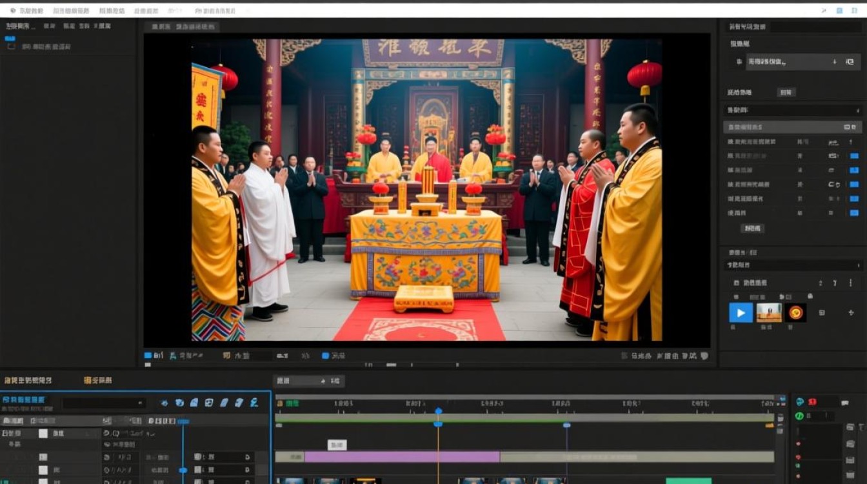Select the gray clip right of the purple clip
The height and width of the screenshot is (484, 867).
[x=637, y=457]
